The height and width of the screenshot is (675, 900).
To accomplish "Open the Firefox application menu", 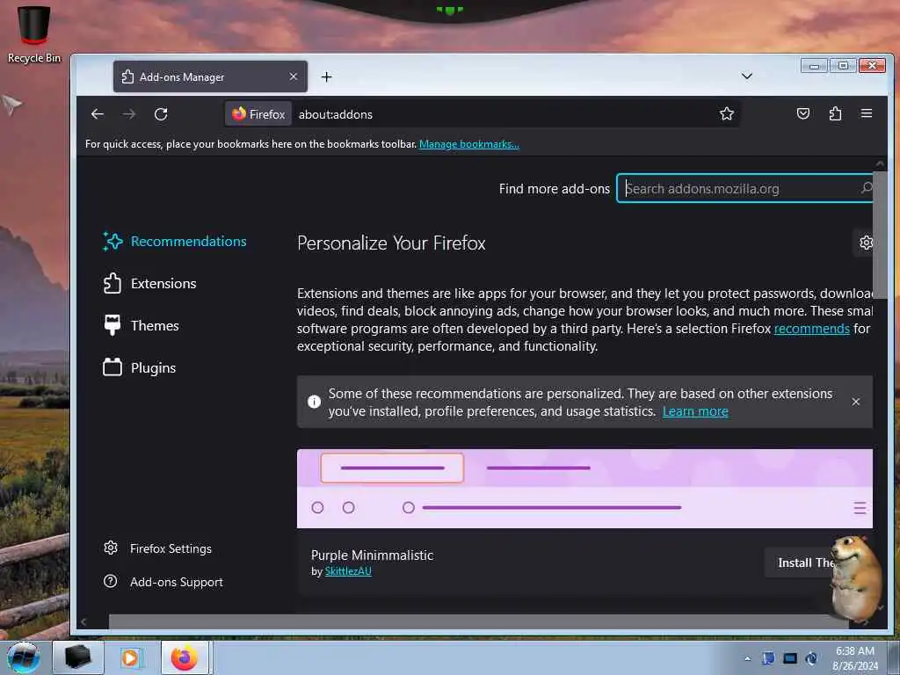I will 867,113.
